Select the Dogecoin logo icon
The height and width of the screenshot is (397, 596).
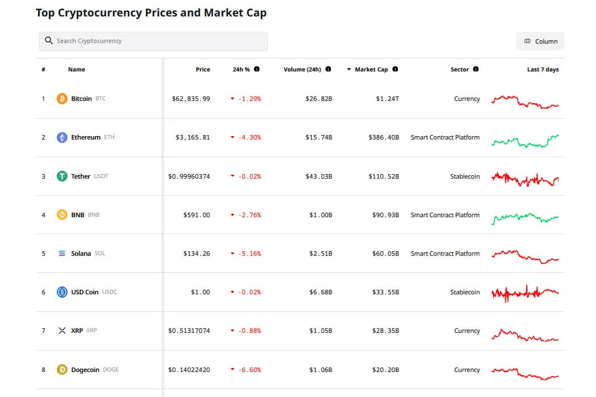(62, 369)
